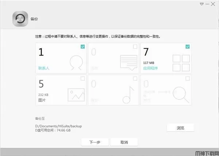This screenshot has height=156, width=219.
Task: Click the 取消 cancel button
Action: (x=124, y=142)
